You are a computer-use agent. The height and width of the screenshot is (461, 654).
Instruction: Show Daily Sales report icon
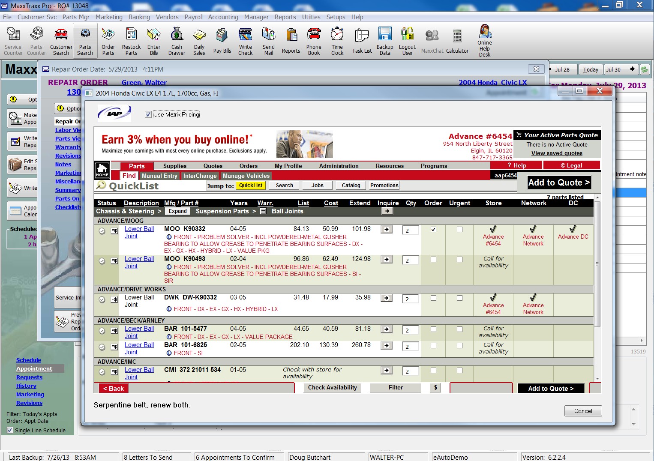(x=199, y=41)
